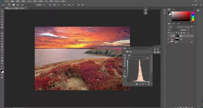Image resolution: width=203 pixels, height=108 pixels.
Task: Open the Properties panel flyout menu
Action: click(151, 48)
